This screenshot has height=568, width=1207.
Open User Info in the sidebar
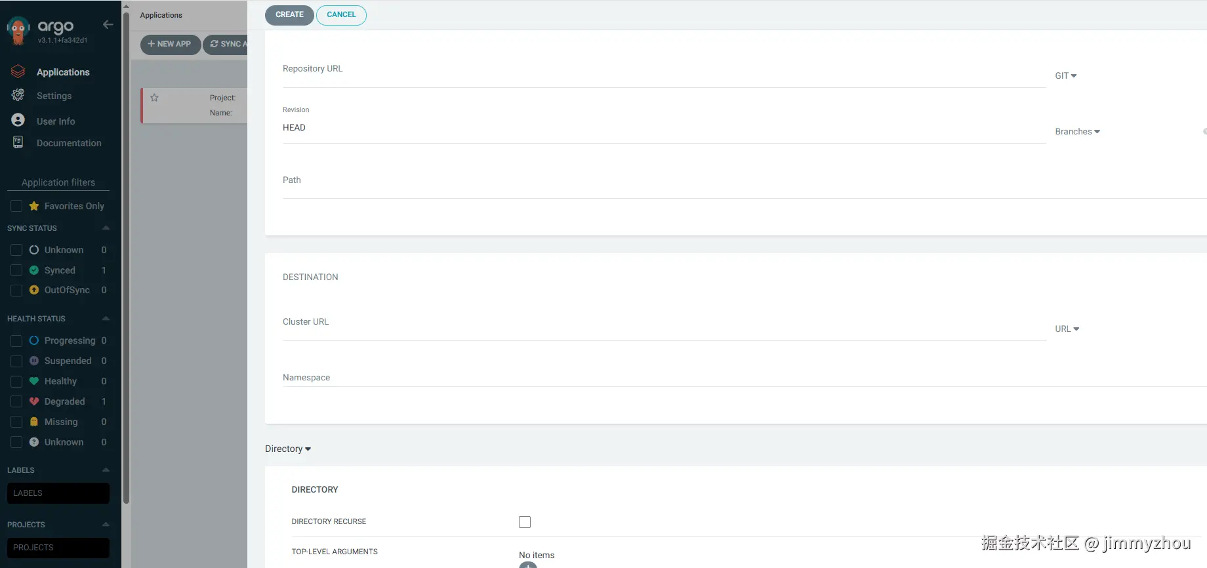coord(56,121)
